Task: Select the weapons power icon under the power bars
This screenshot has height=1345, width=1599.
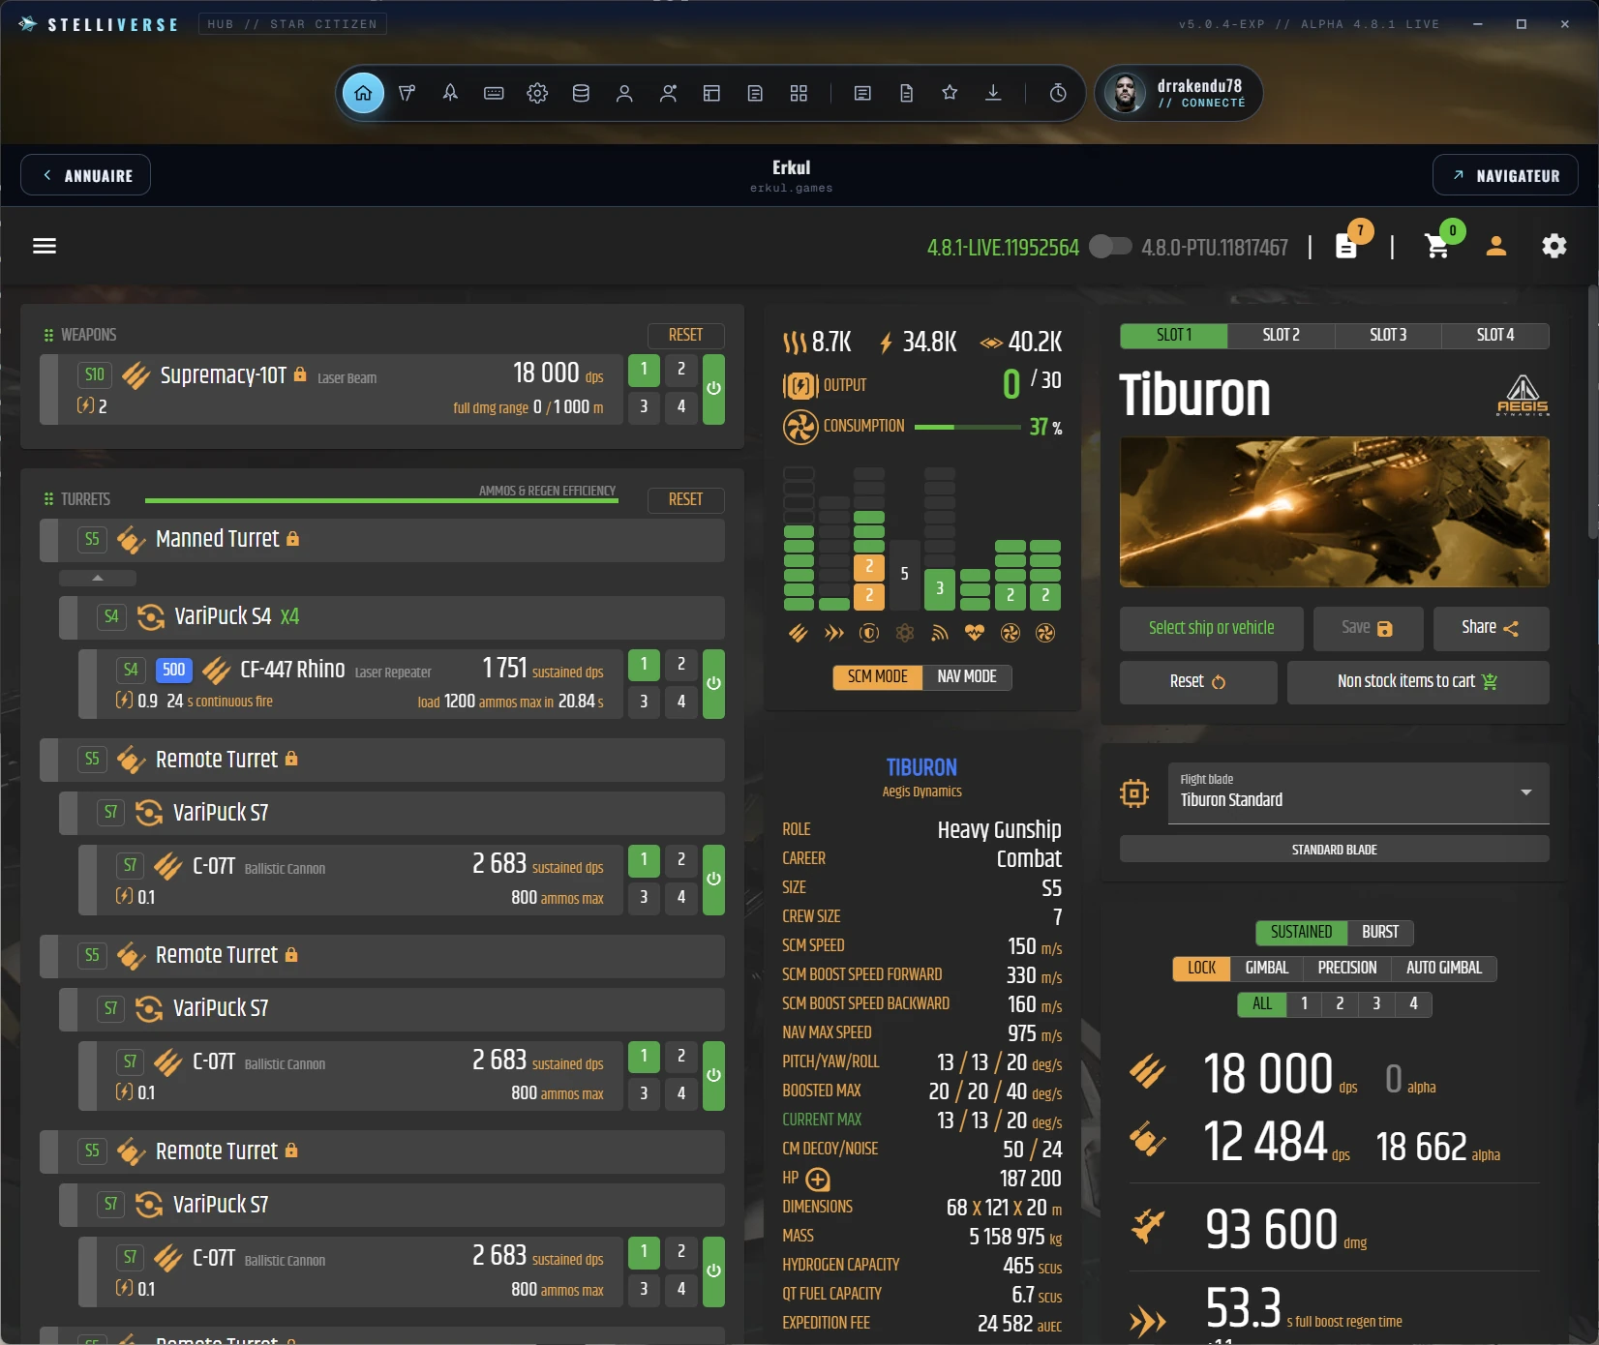Action: click(798, 633)
